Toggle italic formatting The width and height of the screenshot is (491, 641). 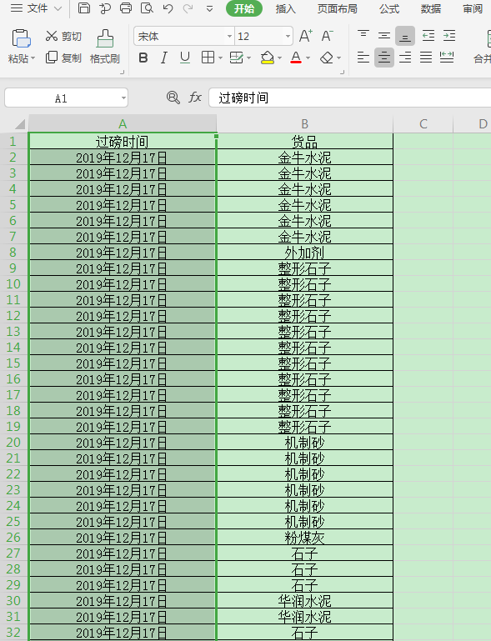[x=164, y=58]
